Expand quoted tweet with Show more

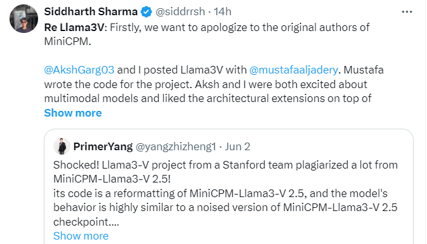[81, 236]
